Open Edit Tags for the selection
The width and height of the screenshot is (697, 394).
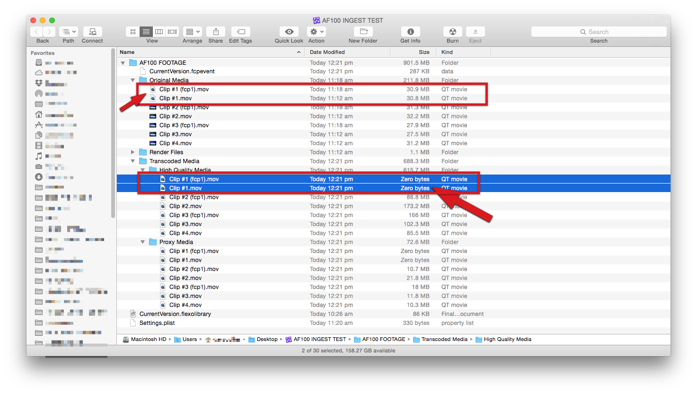(240, 32)
